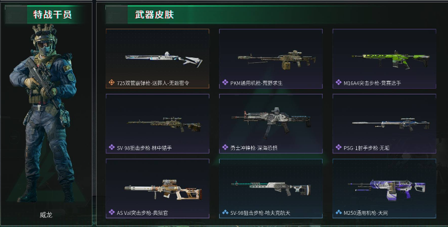
Task: Select the 725双管霰弹枪 shotgun skin card
Action: coord(158,58)
